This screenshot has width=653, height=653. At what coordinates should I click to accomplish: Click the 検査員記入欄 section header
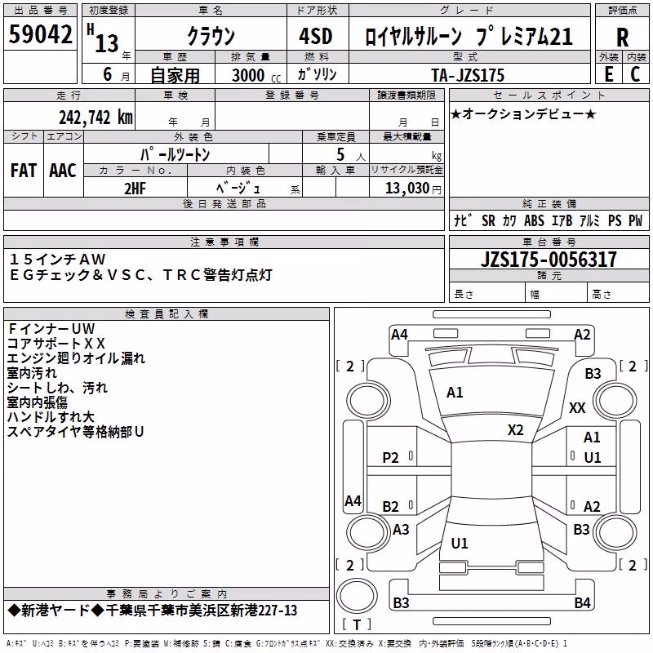pos(167,314)
